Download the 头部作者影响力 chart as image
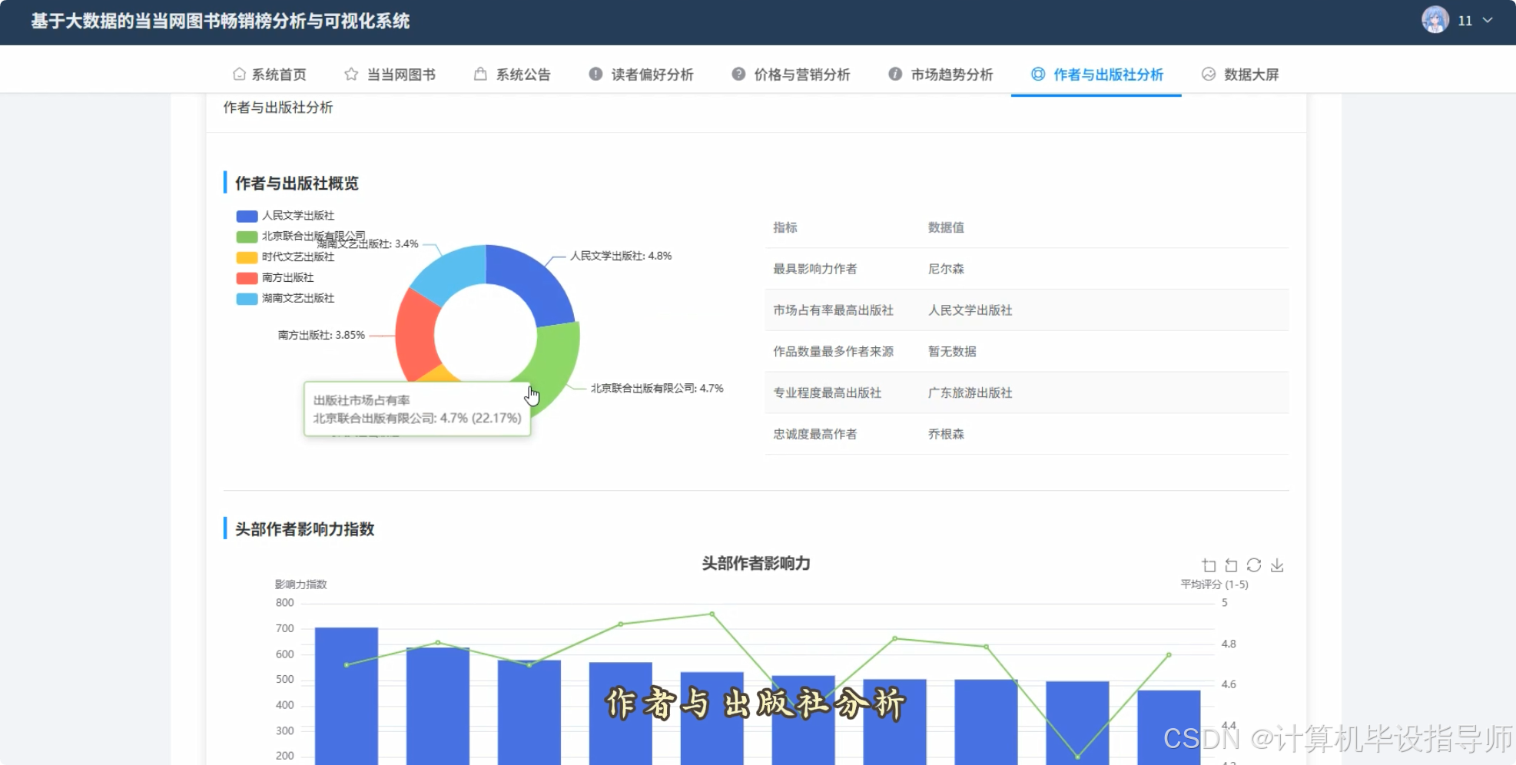The width and height of the screenshot is (1516, 765). (x=1278, y=565)
